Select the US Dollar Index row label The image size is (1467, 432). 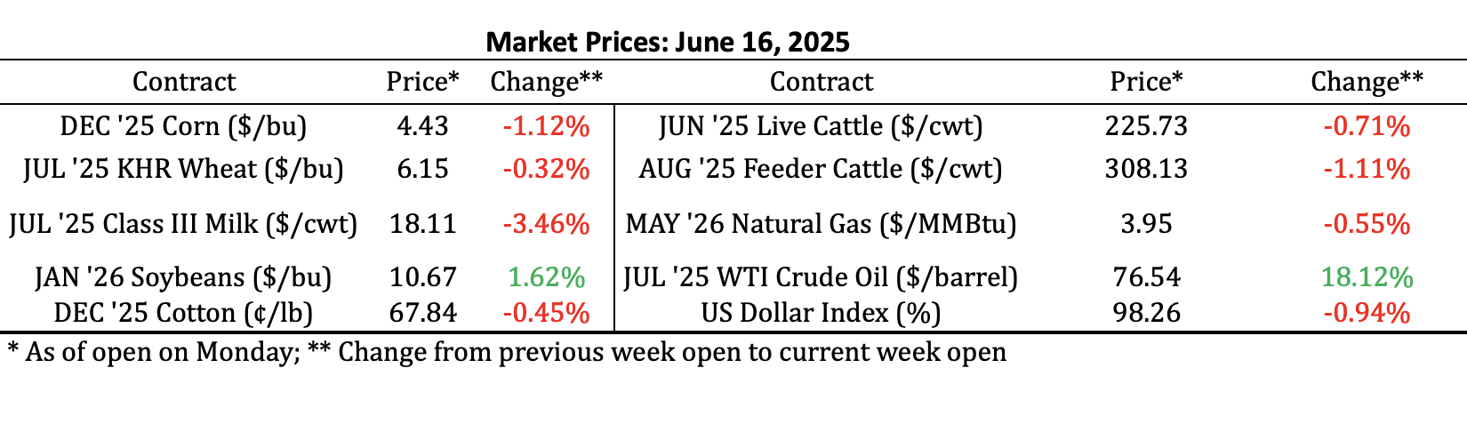(821, 313)
